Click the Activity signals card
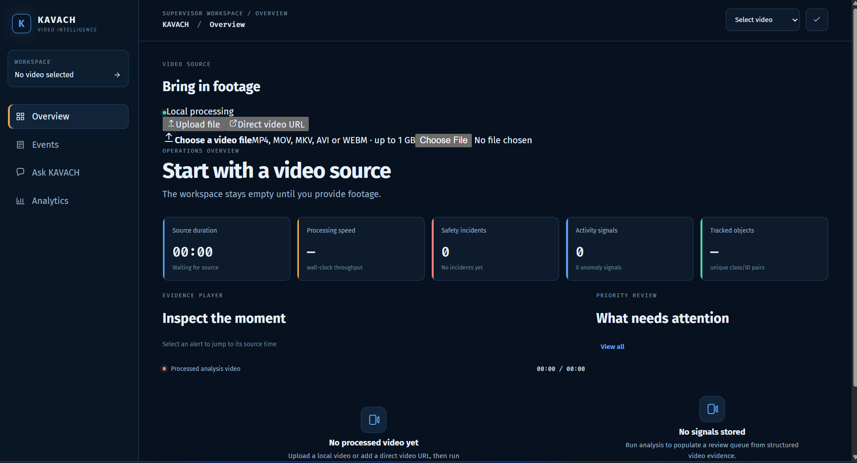Viewport: 857px width, 463px height. pos(630,249)
